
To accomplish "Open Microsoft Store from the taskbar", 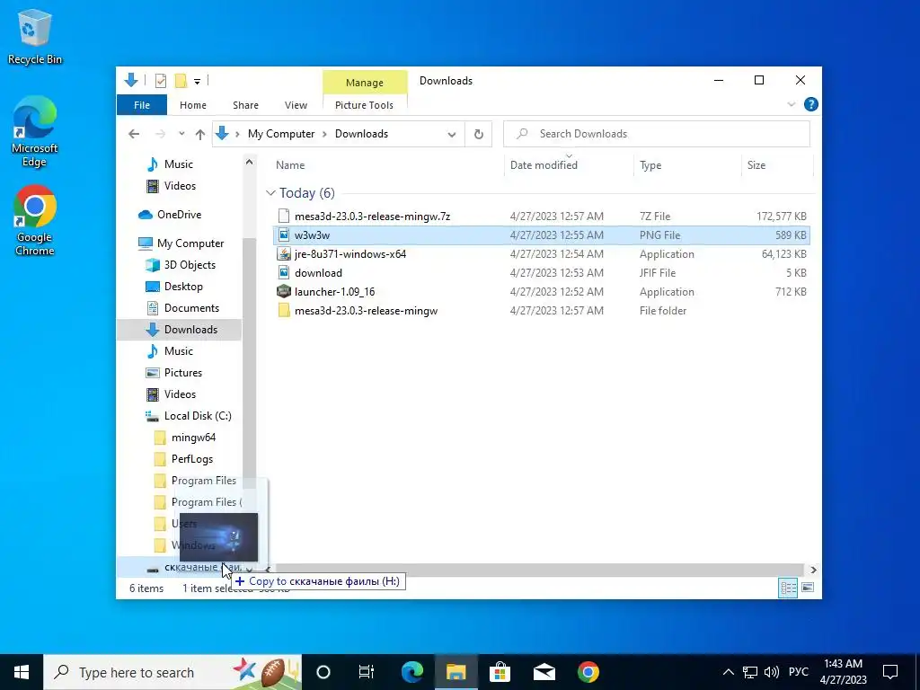I will [x=500, y=672].
